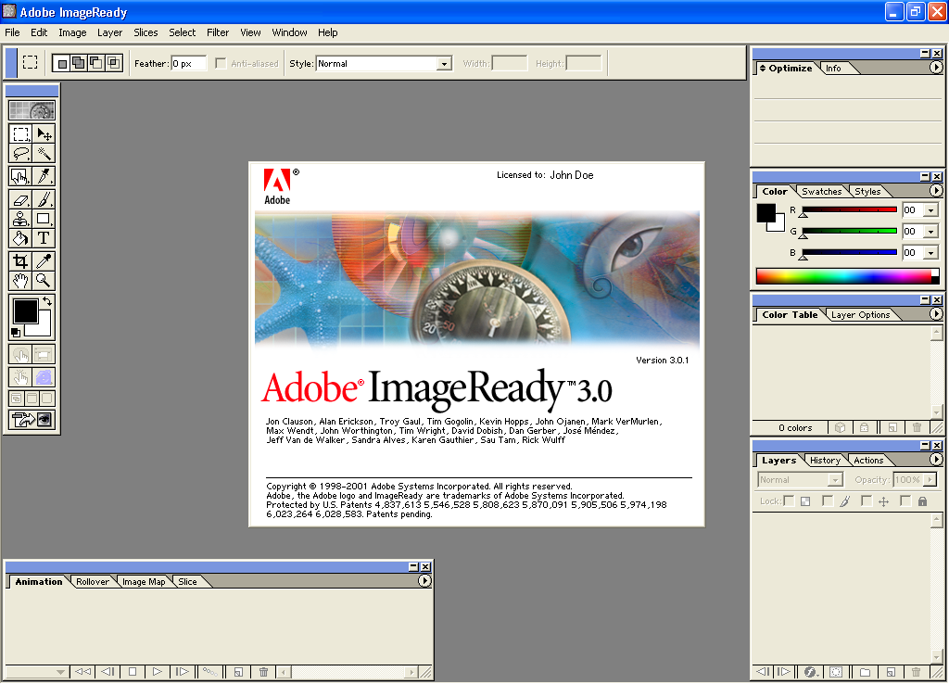Toggle the lock-all checkbox beside padlock
Screen dimensions: 949x684
[x=905, y=501]
